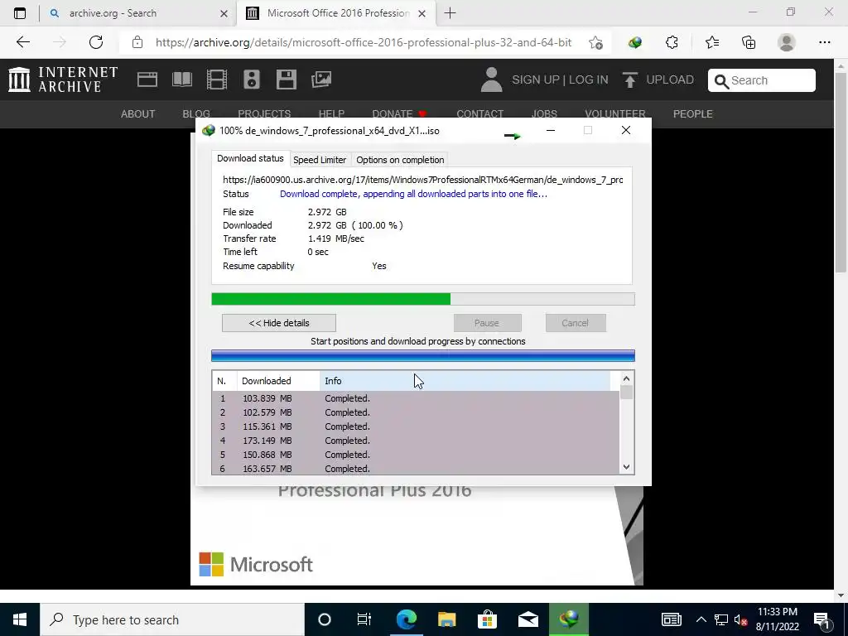Click the Windows taskbar search box
The height and width of the screenshot is (636, 848).
172,619
